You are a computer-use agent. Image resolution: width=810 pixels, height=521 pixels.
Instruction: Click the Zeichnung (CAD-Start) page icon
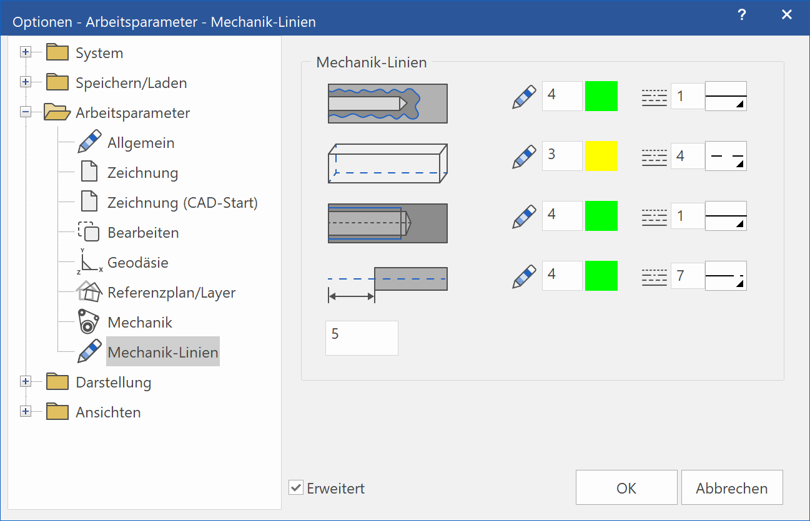click(90, 202)
